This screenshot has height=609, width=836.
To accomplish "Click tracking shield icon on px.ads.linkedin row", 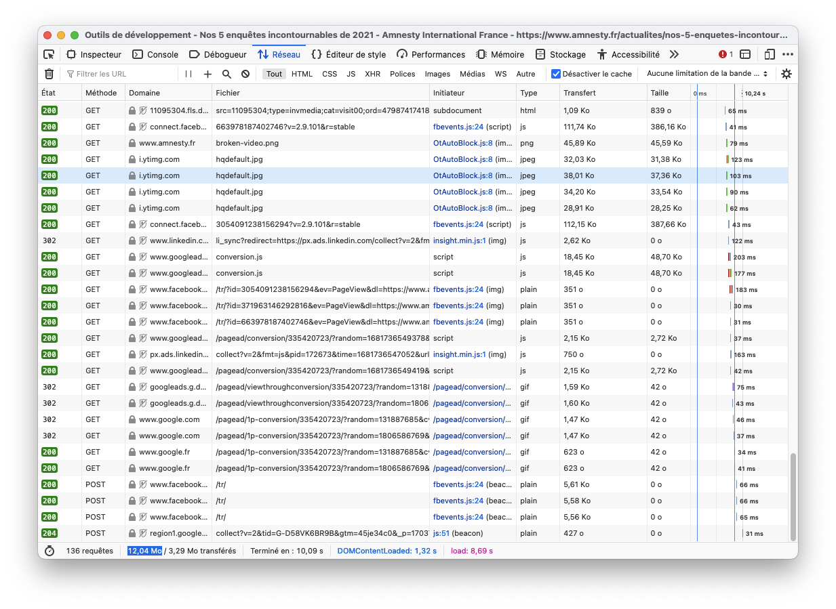I will point(143,354).
